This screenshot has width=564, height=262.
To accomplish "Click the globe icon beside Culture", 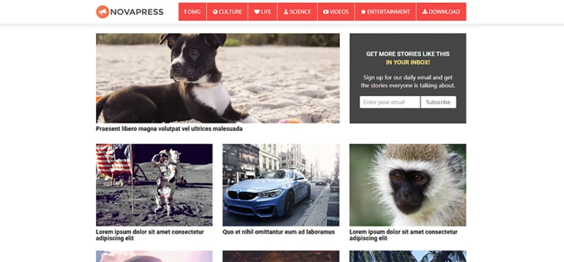I will click(x=215, y=12).
